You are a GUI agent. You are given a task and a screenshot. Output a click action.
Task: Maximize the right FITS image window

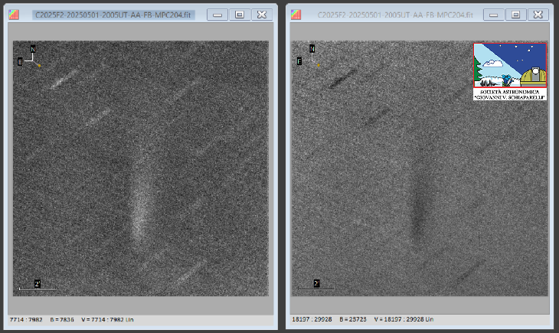[x=516, y=15]
